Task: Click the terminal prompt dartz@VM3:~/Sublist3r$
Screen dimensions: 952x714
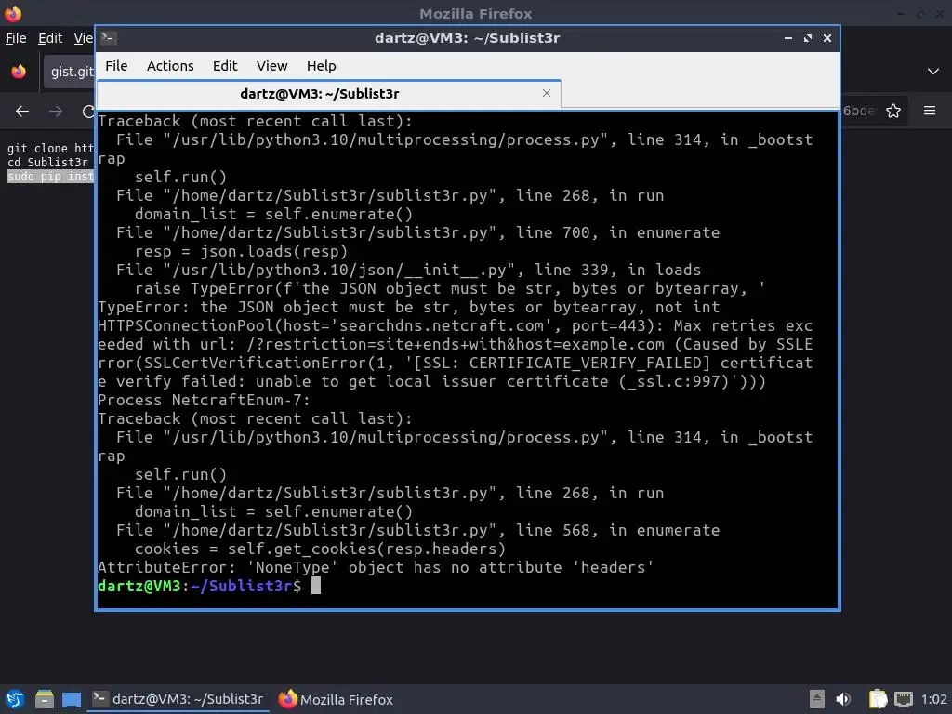Action: pos(199,586)
